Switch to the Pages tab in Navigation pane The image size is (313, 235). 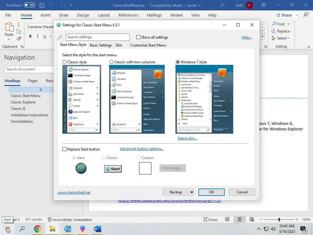coord(33,81)
